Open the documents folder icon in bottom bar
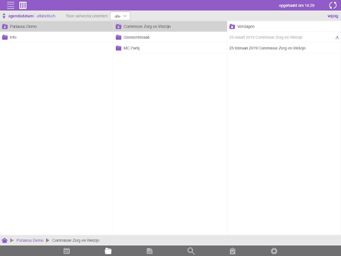Image resolution: width=341 pixels, height=256 pixels. (108, 251)
